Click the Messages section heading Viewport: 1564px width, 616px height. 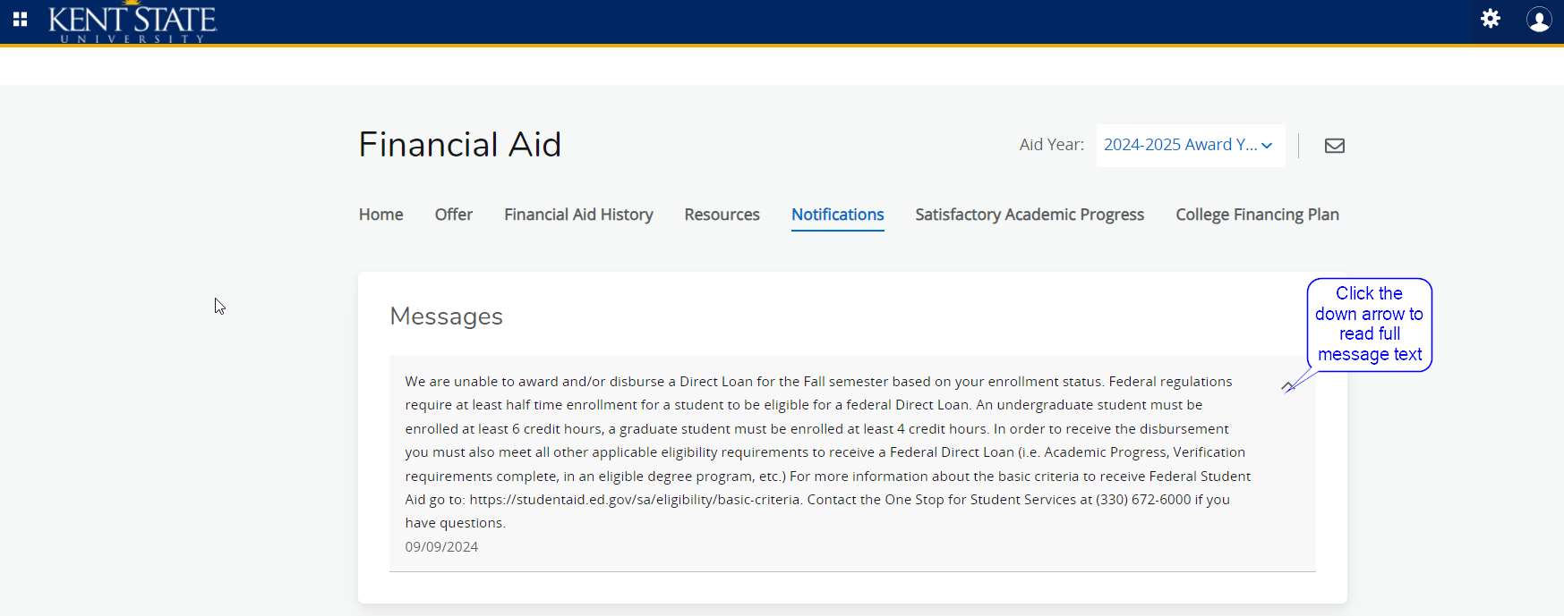point(447,316)
